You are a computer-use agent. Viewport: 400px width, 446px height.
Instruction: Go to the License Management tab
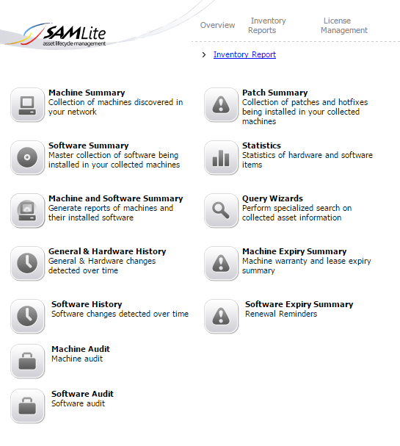(x=344, y=26)
